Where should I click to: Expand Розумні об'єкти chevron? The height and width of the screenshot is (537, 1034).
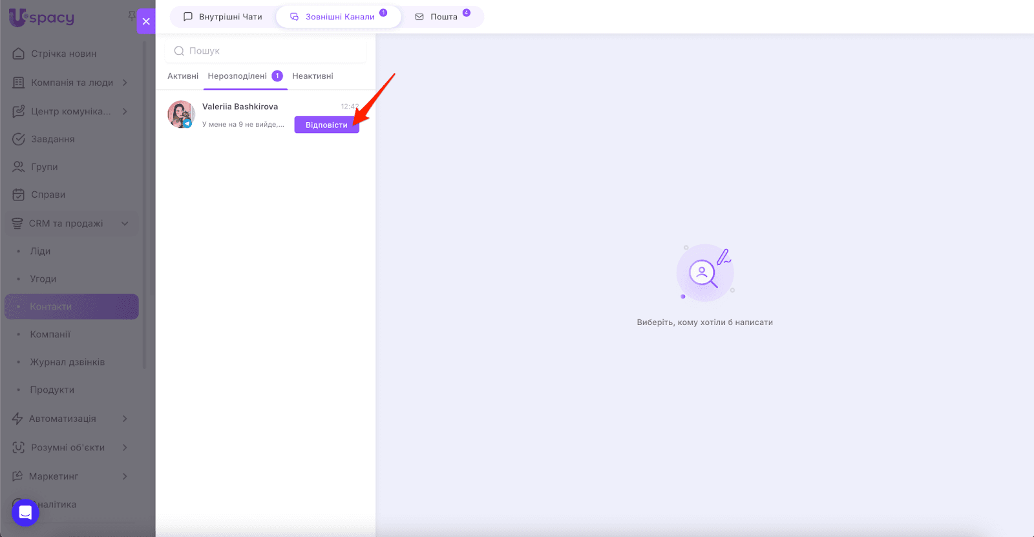[125, 447]
